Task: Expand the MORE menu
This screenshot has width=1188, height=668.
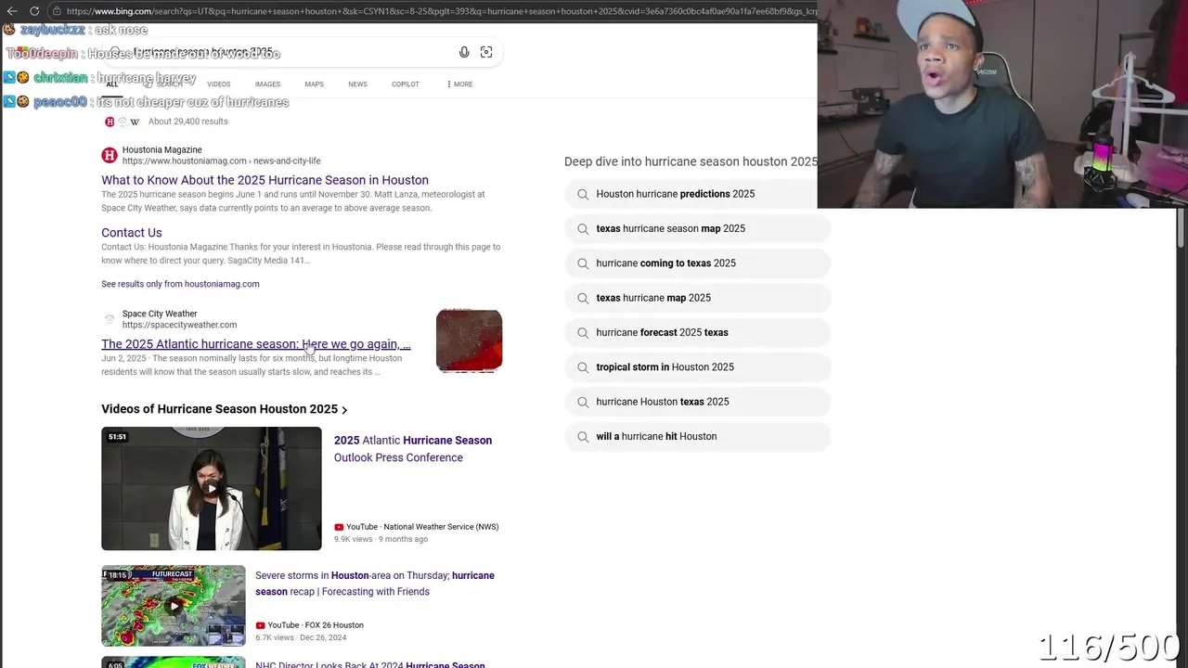Action: (459, 84)
